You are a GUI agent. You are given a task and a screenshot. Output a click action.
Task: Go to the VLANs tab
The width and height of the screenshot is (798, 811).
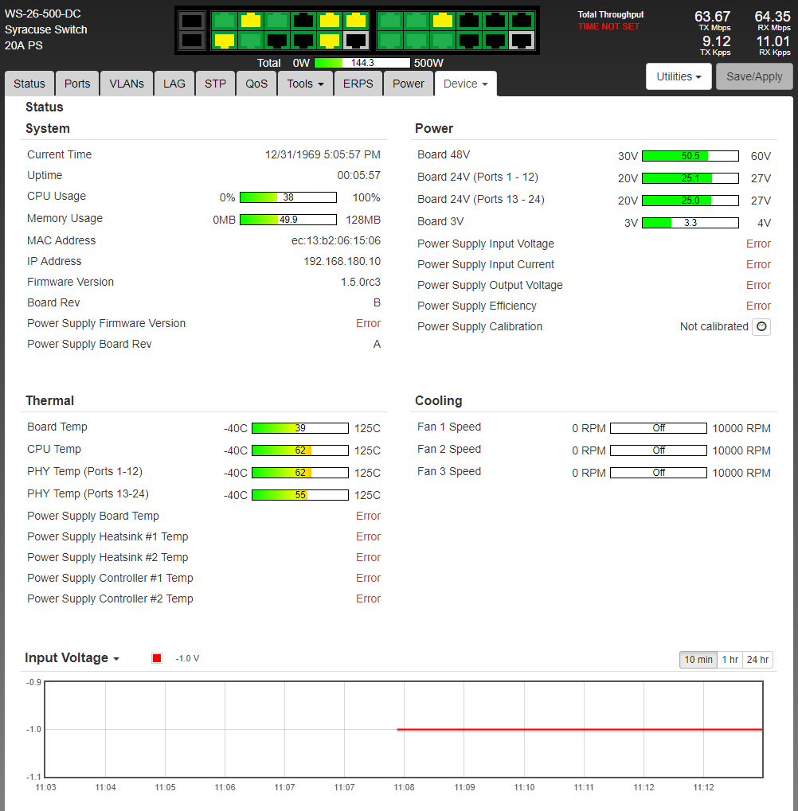(127, 84)
